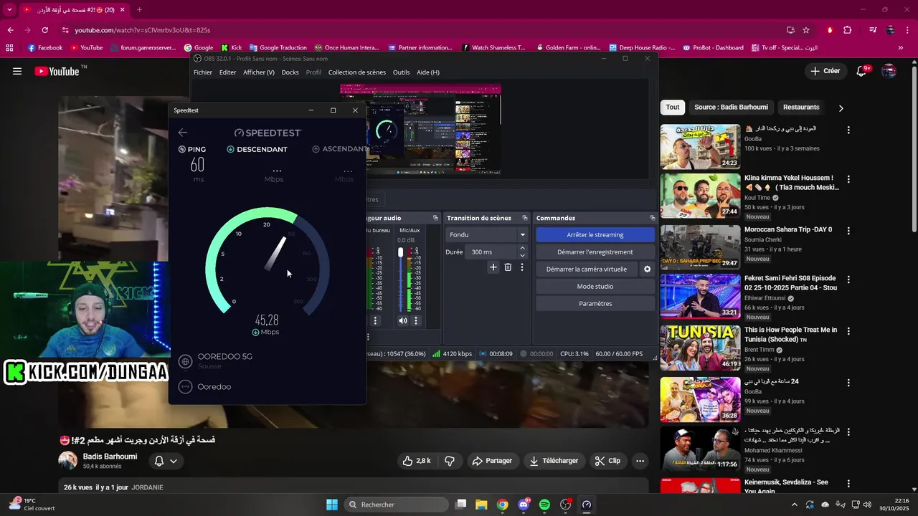Click Démarrer la caméra virtuelle
This screenshot has width=918, height=516.
[587, 269]
